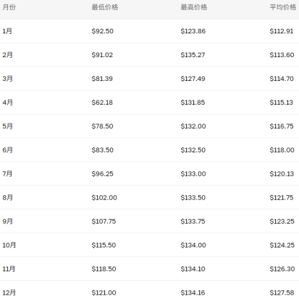The image size is (299, 307).
Task: Select the 7月 row label
Action: click(7, 173)
